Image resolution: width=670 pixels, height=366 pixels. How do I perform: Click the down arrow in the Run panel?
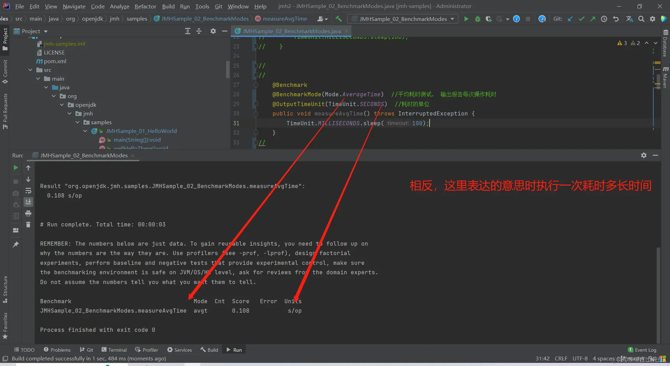(28, 179)
